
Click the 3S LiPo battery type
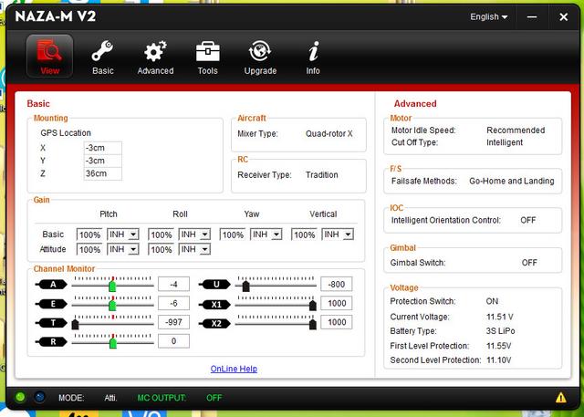(x=500, y=331)
